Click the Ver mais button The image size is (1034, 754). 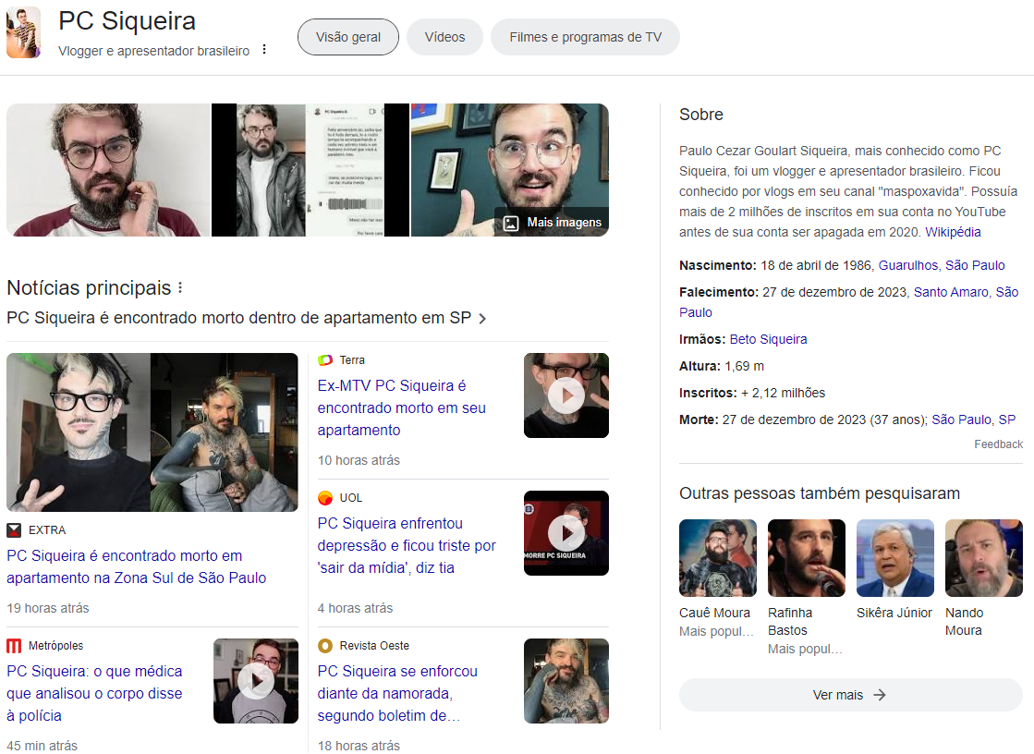851,695
